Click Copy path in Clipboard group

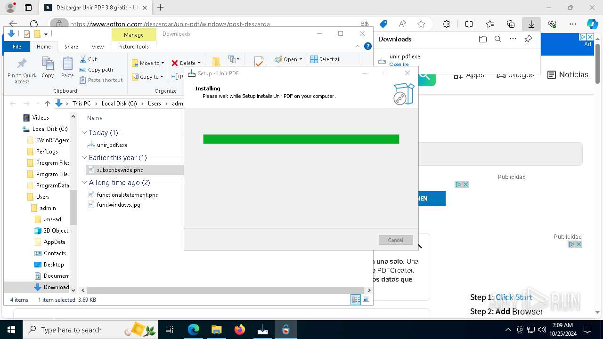tap(96, 70)
